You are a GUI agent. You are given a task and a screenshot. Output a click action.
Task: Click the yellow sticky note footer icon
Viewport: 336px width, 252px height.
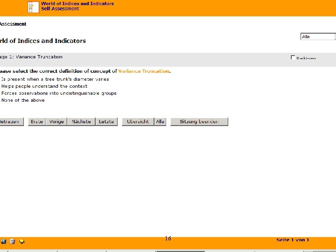[21, 242]
